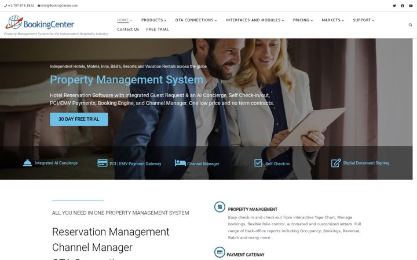The image size is (417, 260).
Task: Open the Pricing menu
Action: [301, 20]
